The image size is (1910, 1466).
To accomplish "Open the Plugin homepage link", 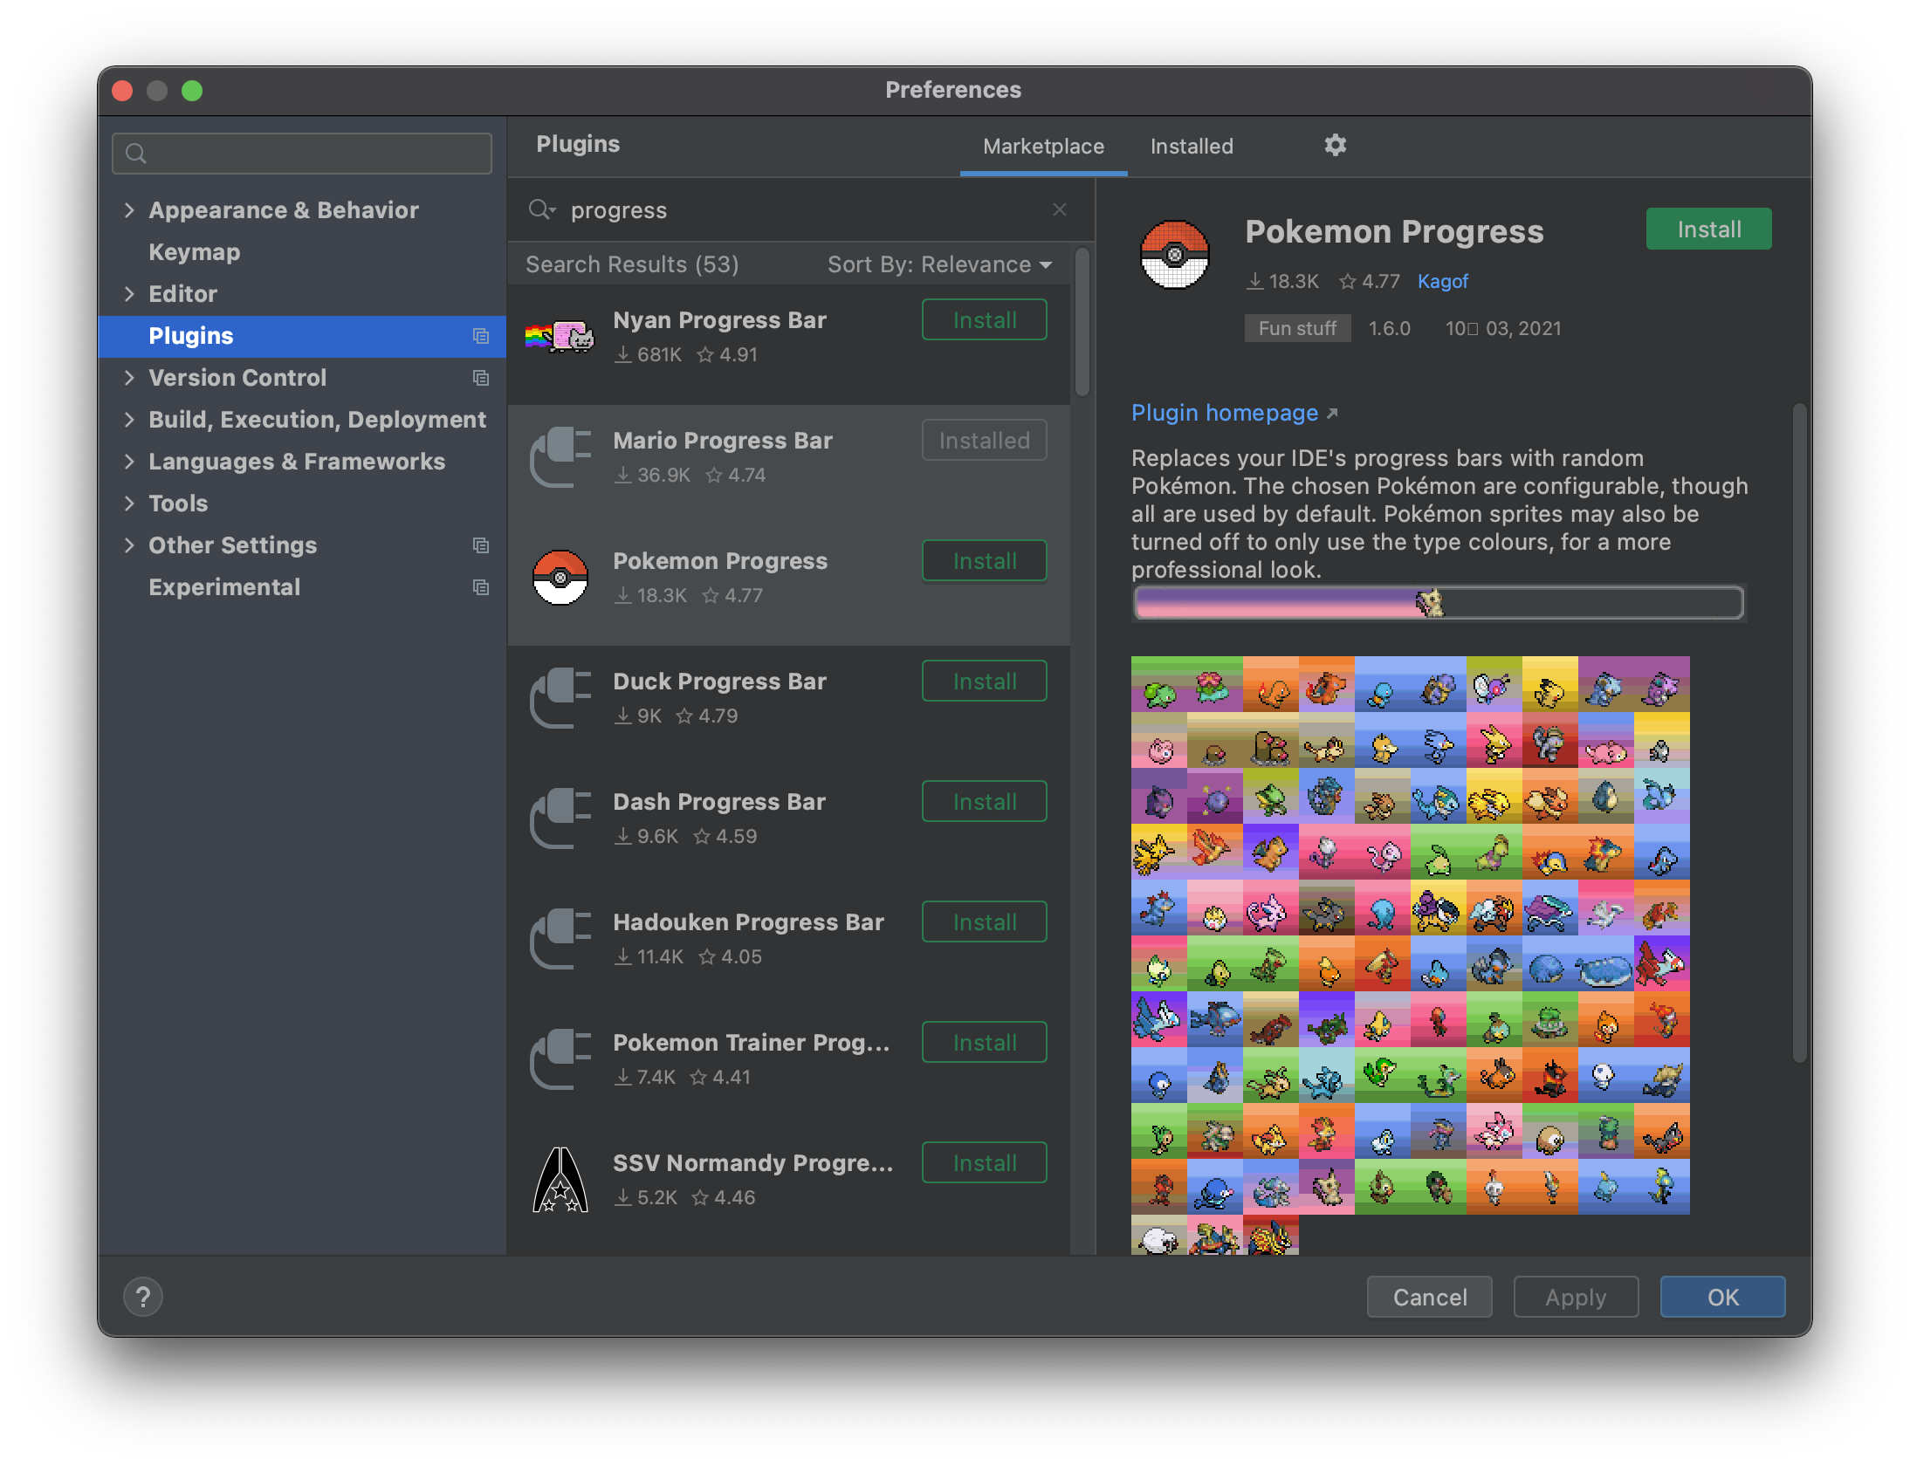I will coord(1225,413).
